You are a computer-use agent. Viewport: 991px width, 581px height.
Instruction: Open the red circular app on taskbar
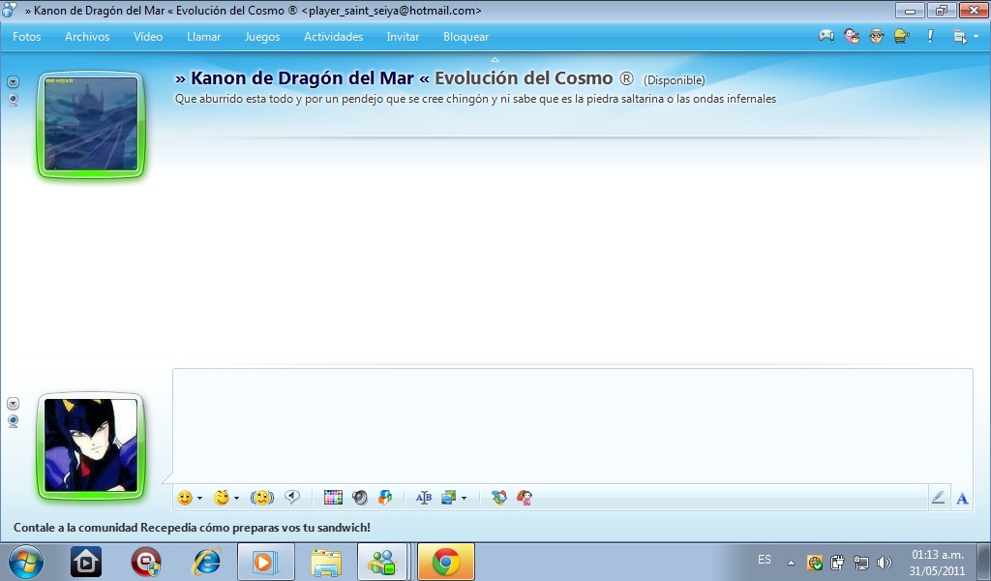click(x=146, y=562)
